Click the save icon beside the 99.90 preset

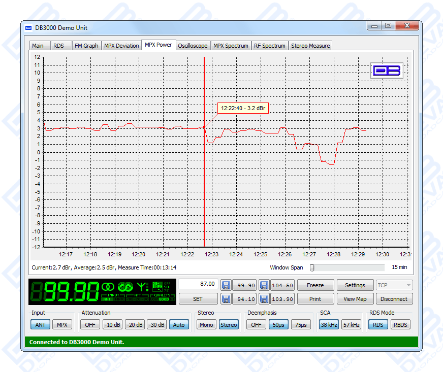[226, 285]
